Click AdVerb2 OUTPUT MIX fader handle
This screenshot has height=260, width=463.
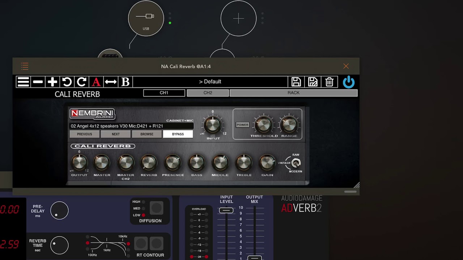[x=254, y=258]
